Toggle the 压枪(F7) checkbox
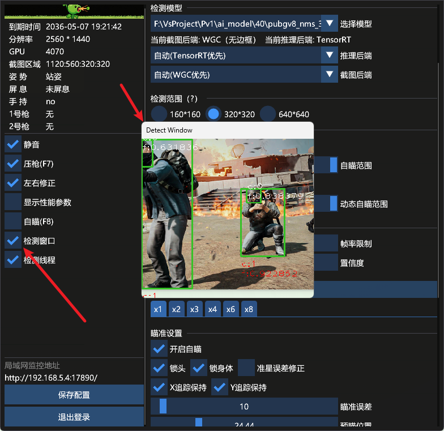Screen dimensions: 444x431 pos(13,164)
